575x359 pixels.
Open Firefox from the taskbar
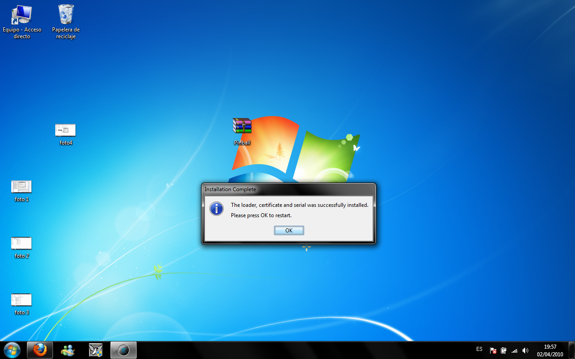[x=40, y=350]
